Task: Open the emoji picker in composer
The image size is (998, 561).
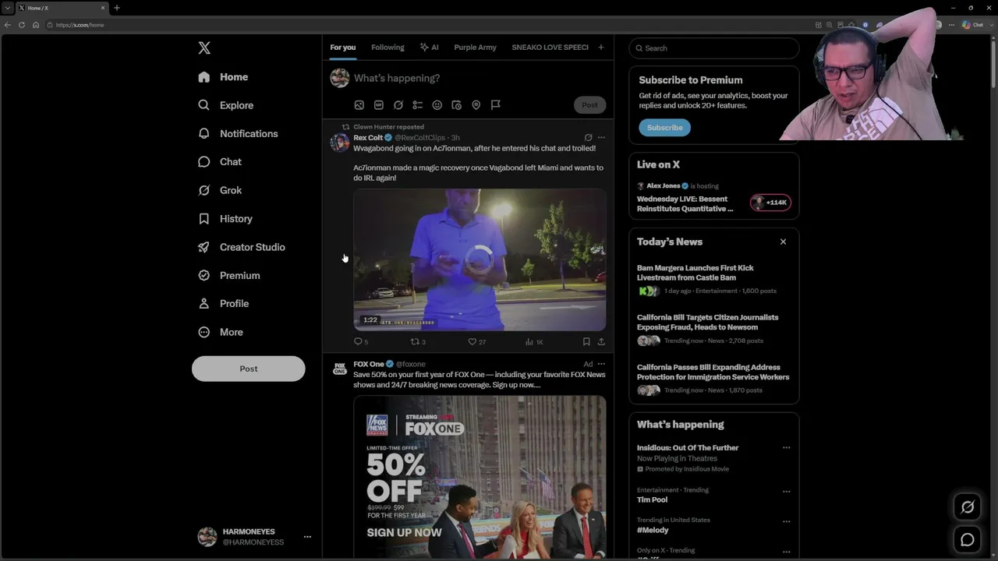Action: coord(437,105)
